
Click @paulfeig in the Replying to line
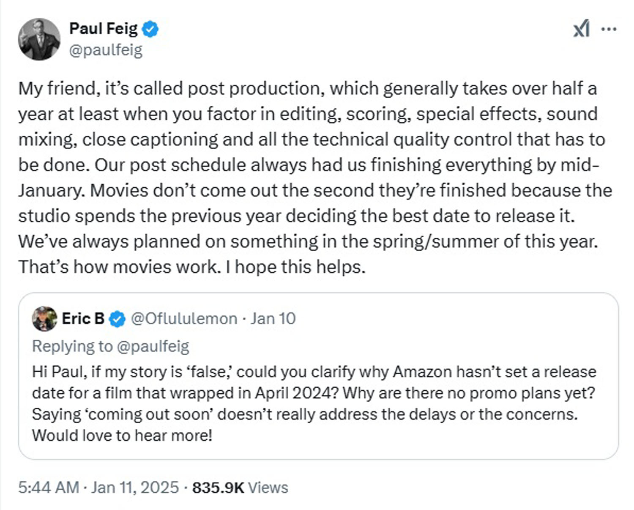pos(152,346)
